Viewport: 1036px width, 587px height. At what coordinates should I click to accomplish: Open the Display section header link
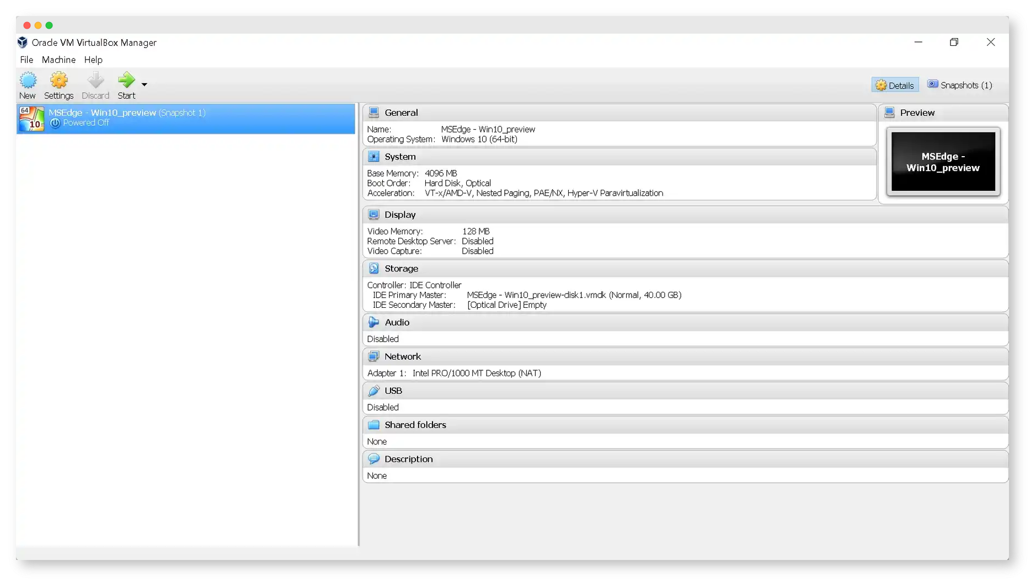(x=400, y=215)
